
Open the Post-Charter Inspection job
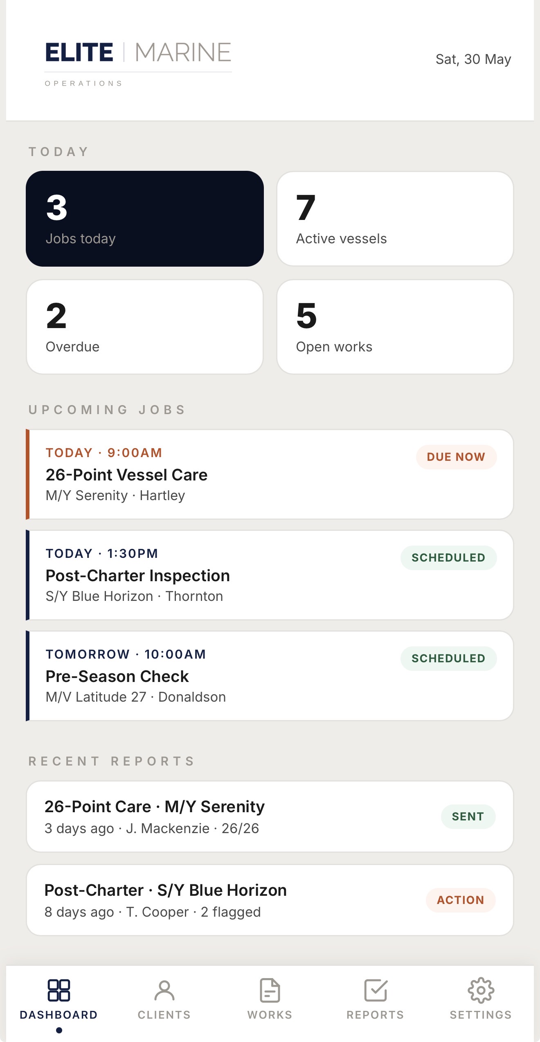coord(270,575)
